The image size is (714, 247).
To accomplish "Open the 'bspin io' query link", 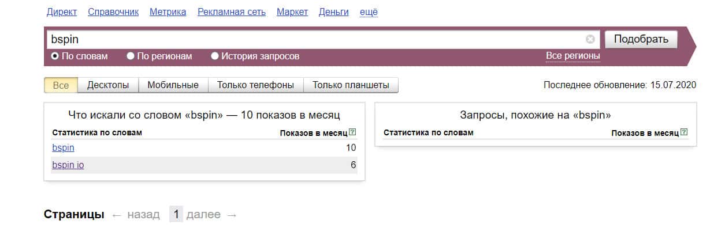I will pyautogui.click(x=68, y=165).
